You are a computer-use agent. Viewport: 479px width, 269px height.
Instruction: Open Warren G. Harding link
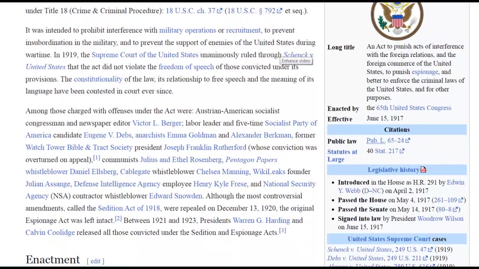coord(261,220)
